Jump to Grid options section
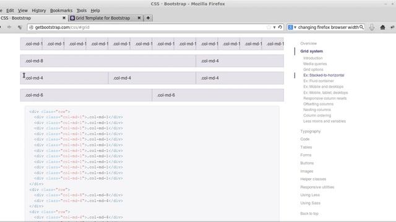 click(x=313, y=70)
